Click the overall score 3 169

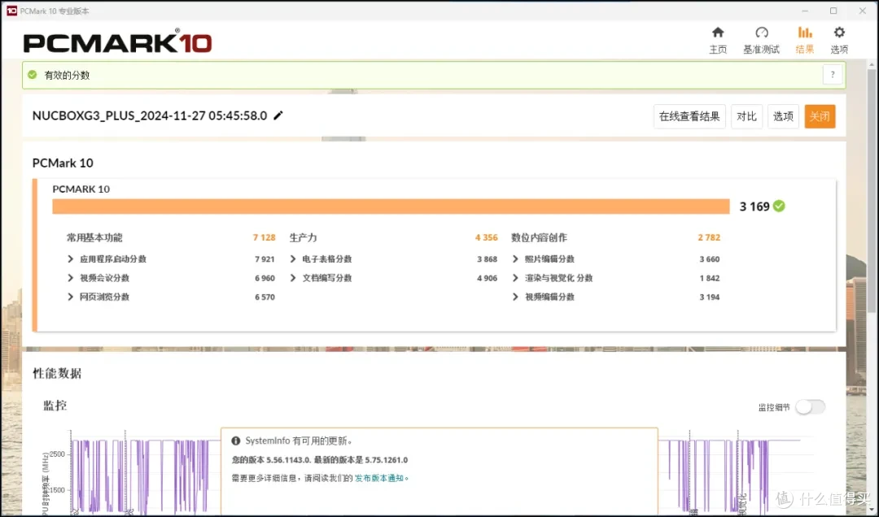pyautogui.click(x=754, y=206)
